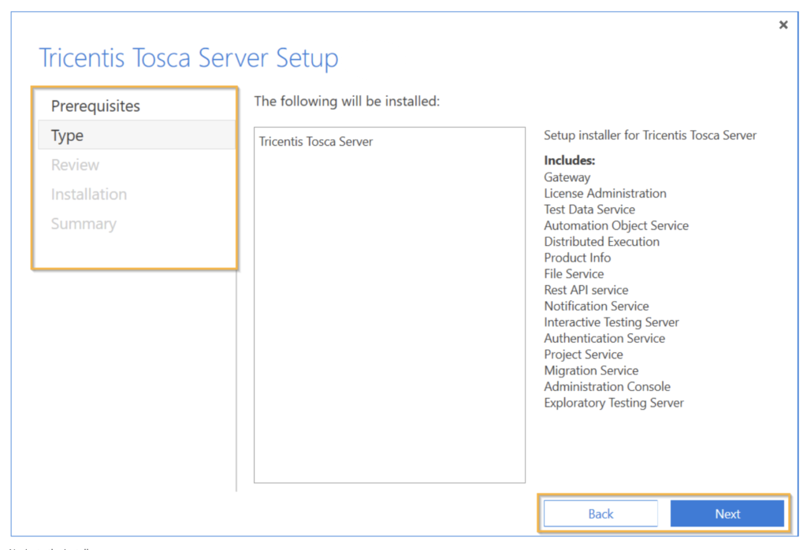Viewport: 807px width, 550px height.
Task: Click File Service entry
Action: [x=574, y=273]
